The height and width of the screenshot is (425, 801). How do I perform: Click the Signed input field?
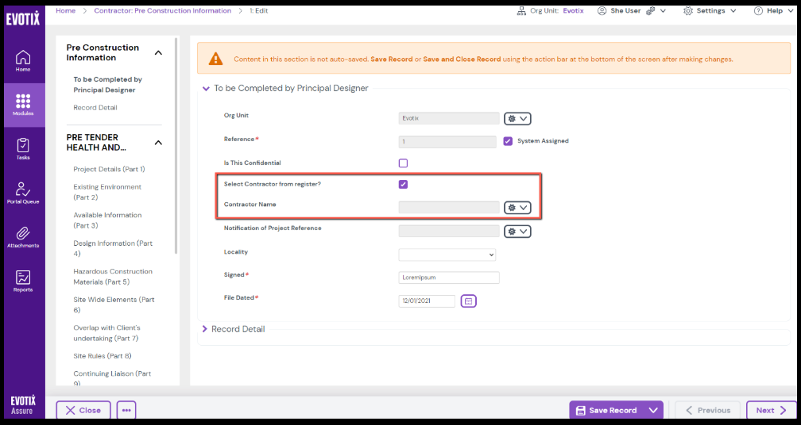pos(448,278)
